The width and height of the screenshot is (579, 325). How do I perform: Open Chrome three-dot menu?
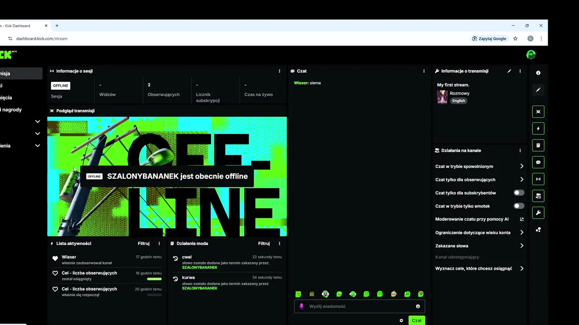tap(541, 38)
